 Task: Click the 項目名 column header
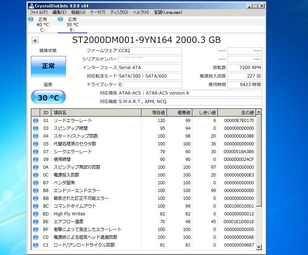click(96, 113)
